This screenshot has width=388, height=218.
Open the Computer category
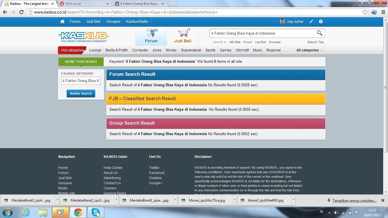pyautogui.click(x=140, y=50)
